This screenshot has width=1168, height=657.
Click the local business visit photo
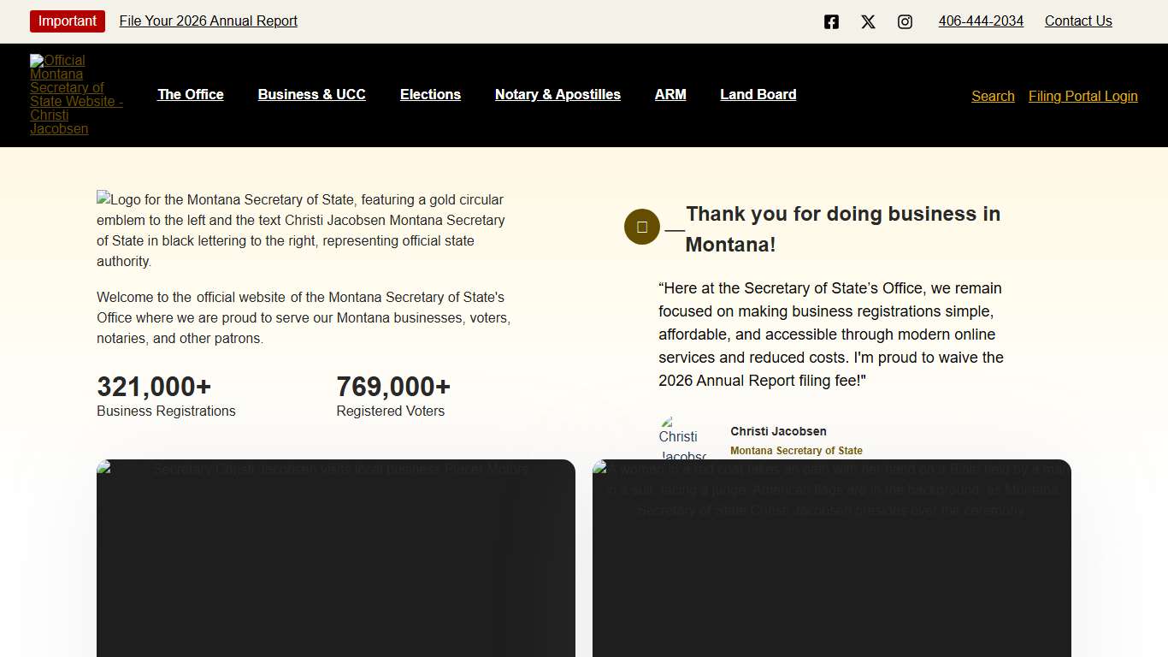tap(336, 558)
